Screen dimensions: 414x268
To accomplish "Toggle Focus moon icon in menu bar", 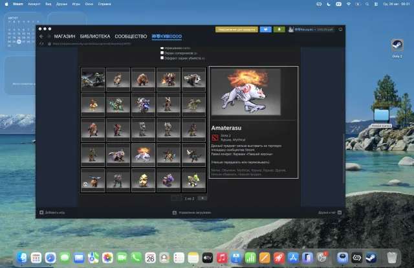I will [x=329, y=4].
